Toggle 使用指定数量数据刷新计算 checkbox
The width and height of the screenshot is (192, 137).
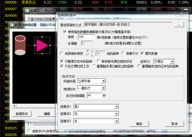(65, 32)
